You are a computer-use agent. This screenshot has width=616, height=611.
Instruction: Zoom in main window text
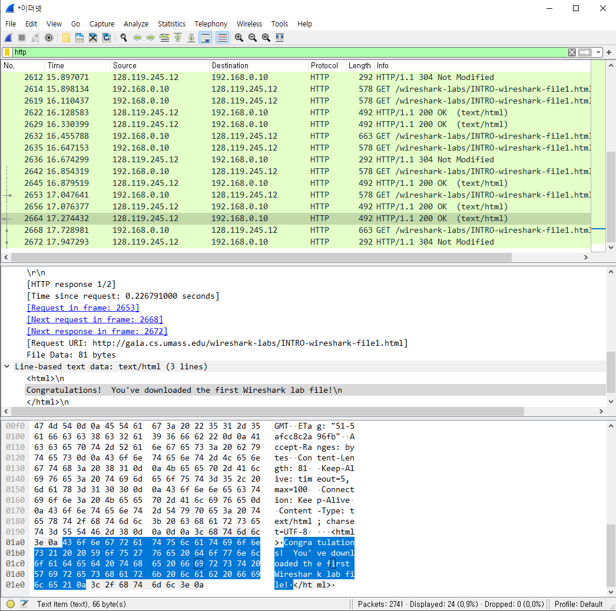coord(239,38)
